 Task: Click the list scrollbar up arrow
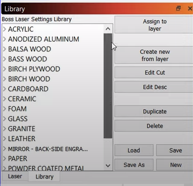click(x=108, y=29)
